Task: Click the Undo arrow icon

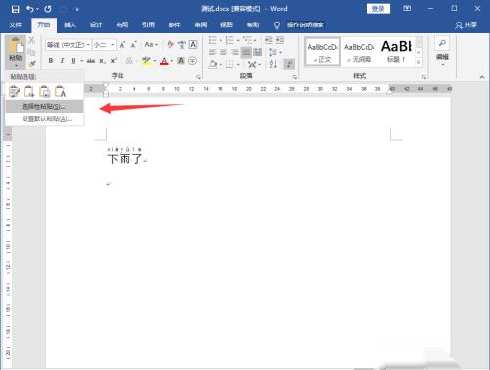Action: [x=30, y=9]
